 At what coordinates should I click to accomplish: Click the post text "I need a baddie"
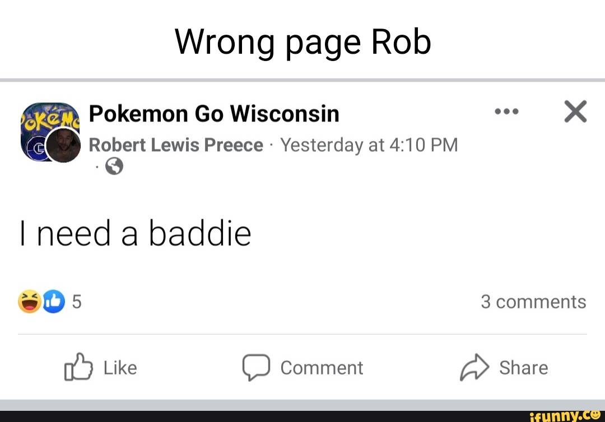pos(135,233)
